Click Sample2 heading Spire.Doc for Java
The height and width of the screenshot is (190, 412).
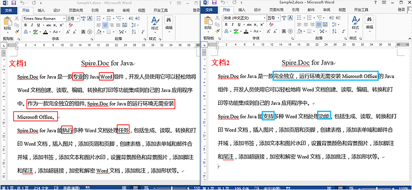click(308, 63)
